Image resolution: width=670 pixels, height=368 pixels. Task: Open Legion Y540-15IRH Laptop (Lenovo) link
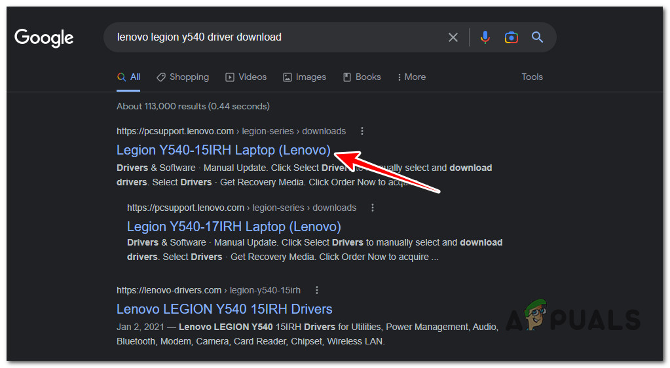223,150
